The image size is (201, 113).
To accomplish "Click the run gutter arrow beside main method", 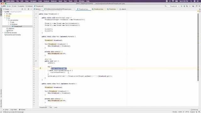I will (x=36, y=18).
